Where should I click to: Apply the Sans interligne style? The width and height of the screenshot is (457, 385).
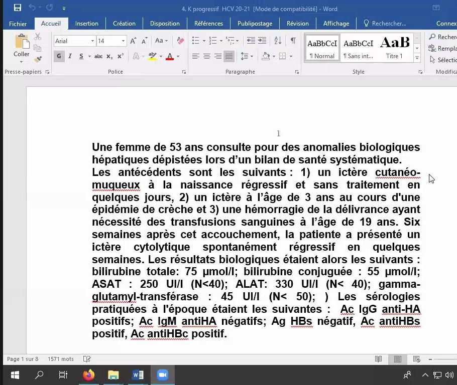pyautogui.click(x=358, y=48)
